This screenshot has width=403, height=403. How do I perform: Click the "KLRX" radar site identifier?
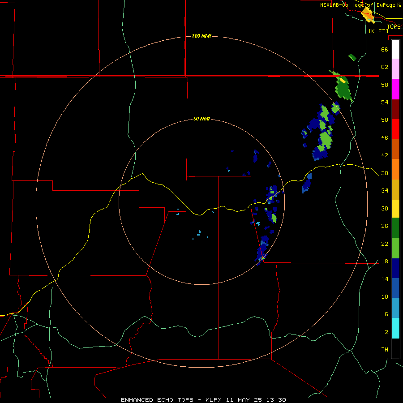pos(214,400)
